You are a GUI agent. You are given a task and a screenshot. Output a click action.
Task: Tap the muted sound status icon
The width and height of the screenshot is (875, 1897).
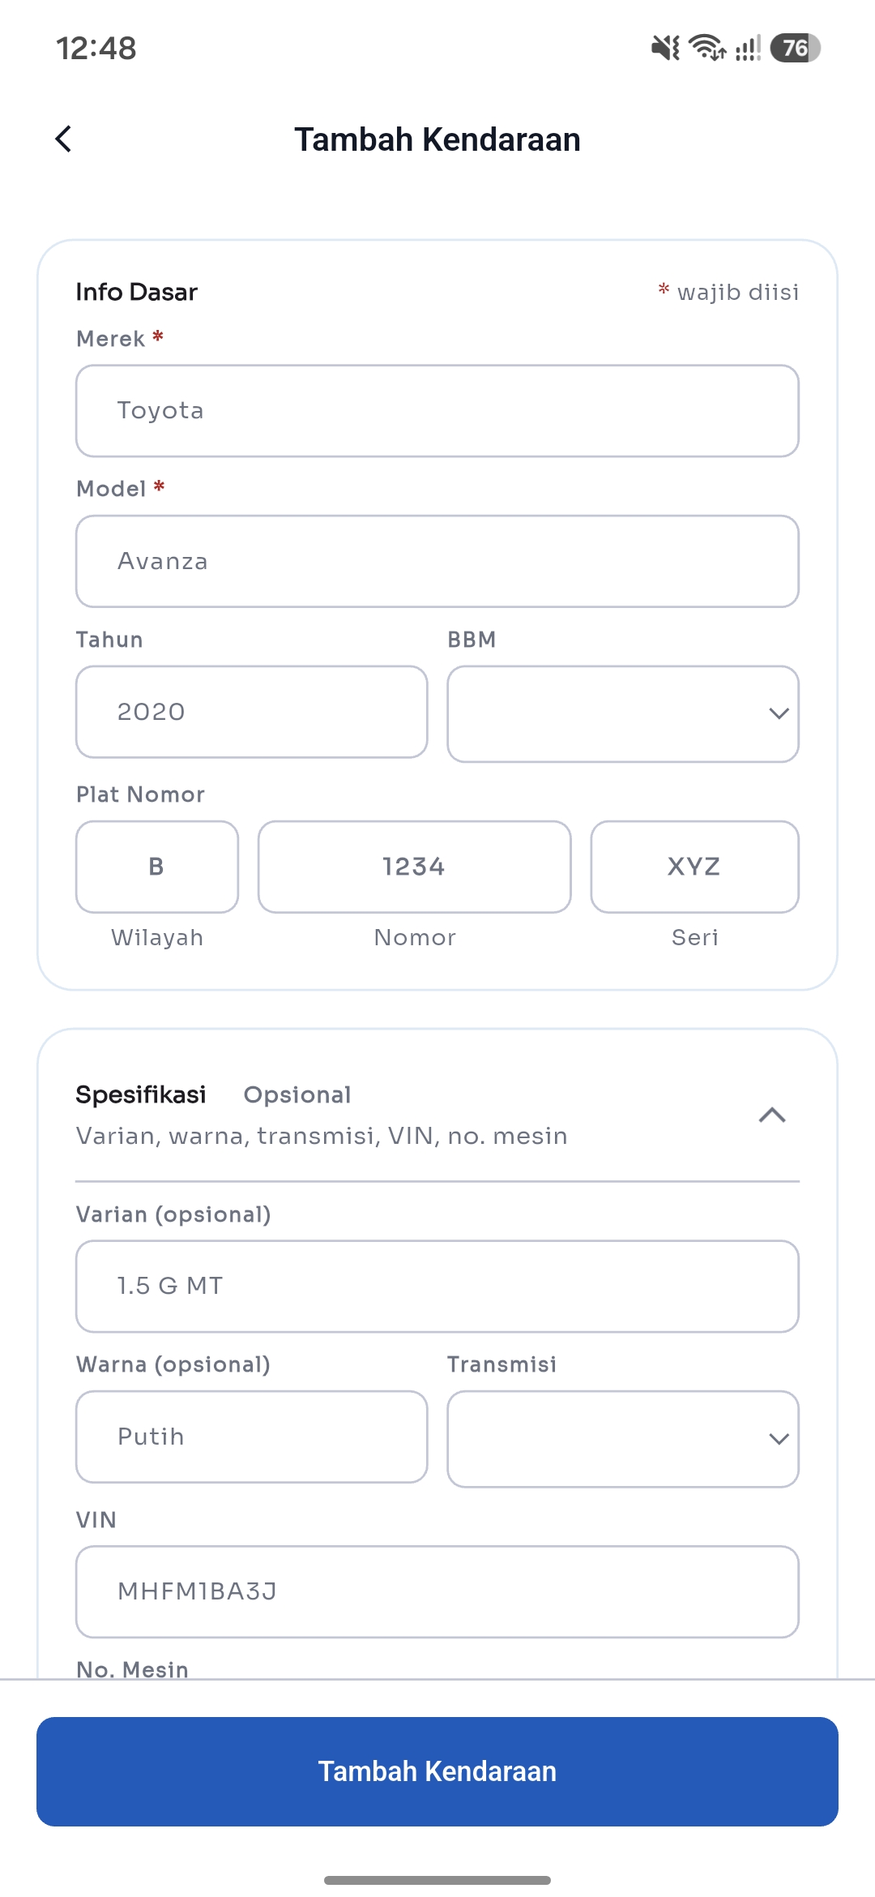(665, 48)
